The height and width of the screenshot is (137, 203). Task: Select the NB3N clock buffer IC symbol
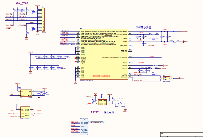pyautogui.click(x=25, y=112)
